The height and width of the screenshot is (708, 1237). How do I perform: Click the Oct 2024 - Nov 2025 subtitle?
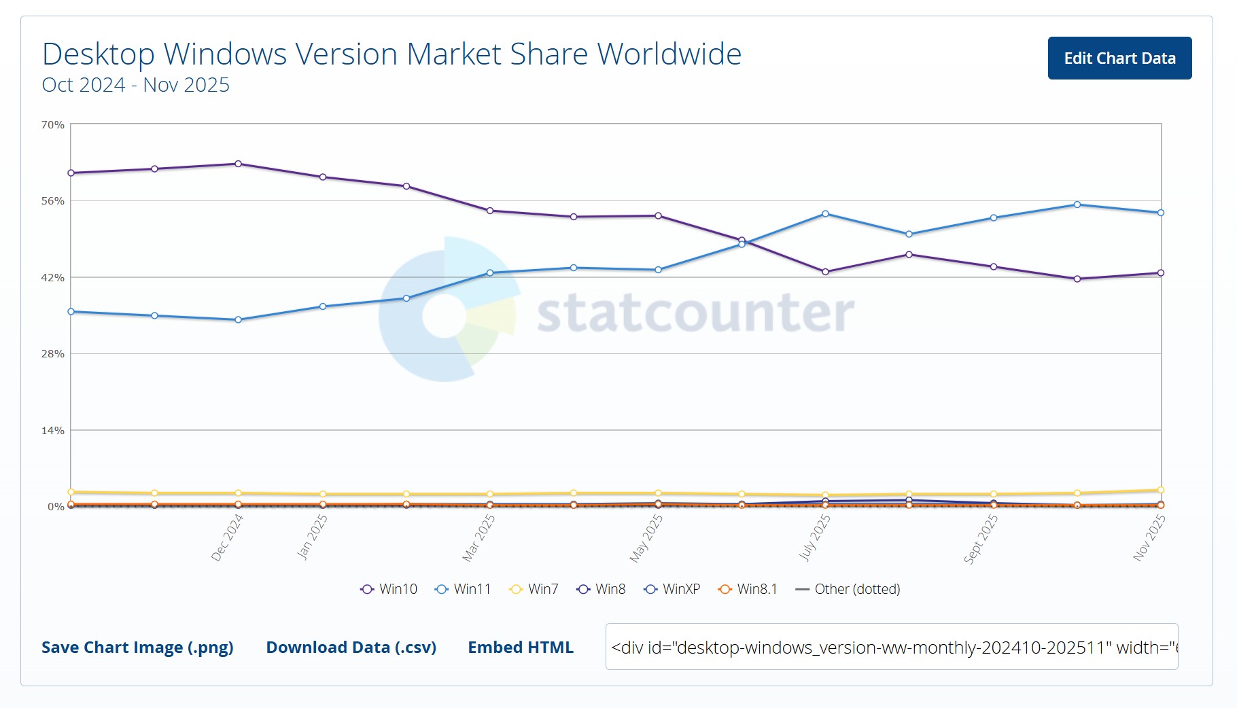tap(135, 84)
